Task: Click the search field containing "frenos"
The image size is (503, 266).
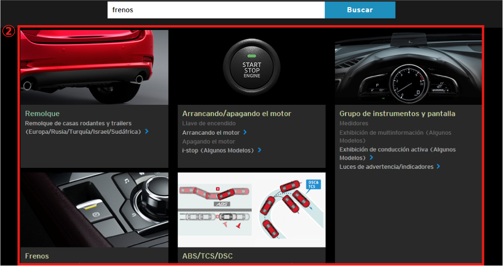Action: click(x=216, y=10)
